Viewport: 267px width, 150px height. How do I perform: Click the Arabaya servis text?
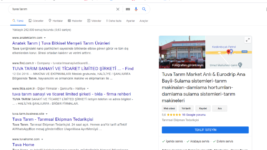click(200, 142)
